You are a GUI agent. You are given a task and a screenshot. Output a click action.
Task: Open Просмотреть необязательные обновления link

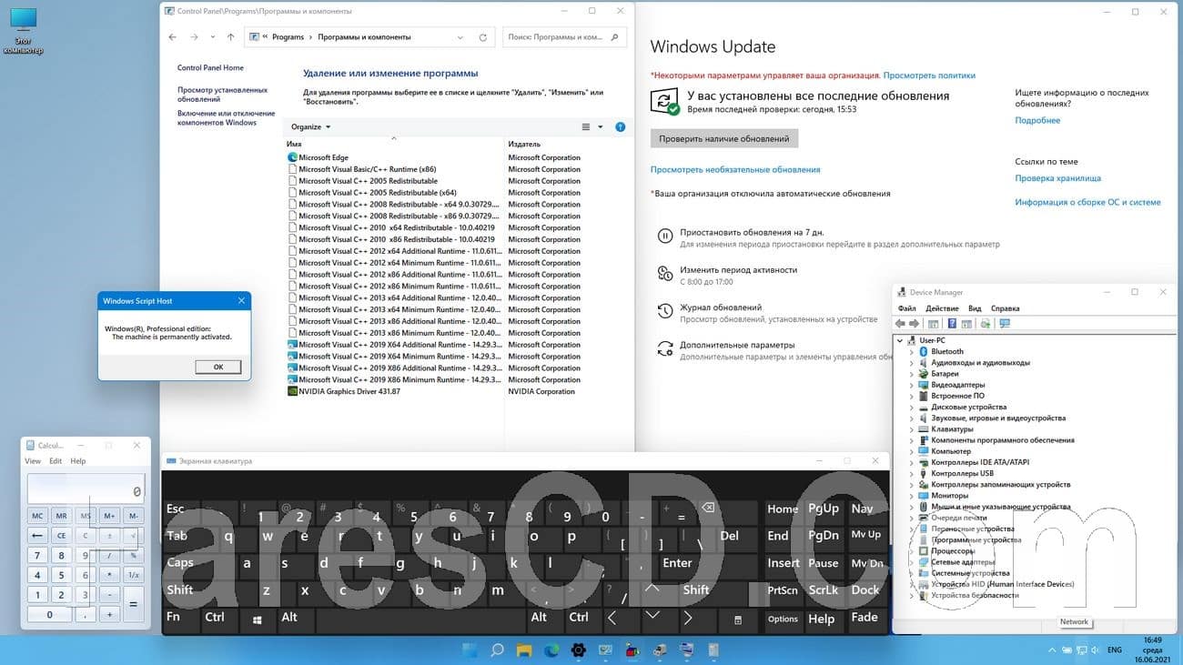point(735,169)
